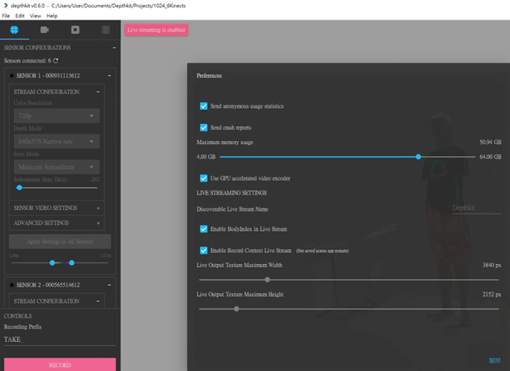Screen dimensions: 510x371
Task: Click the Recording Prefix input field
Action: point(58,340)
